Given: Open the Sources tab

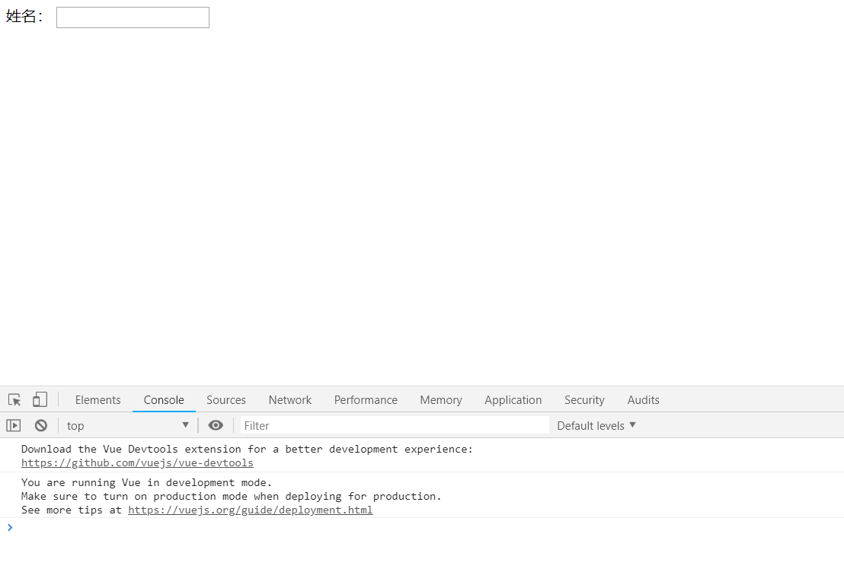Looking at the screenshot, I should pyautogui.click(x=226, y=400).
